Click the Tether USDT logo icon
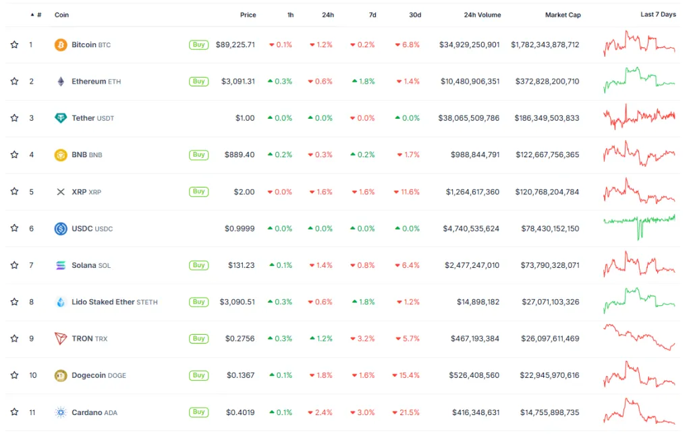691x434 pixels. click(61, 118)
